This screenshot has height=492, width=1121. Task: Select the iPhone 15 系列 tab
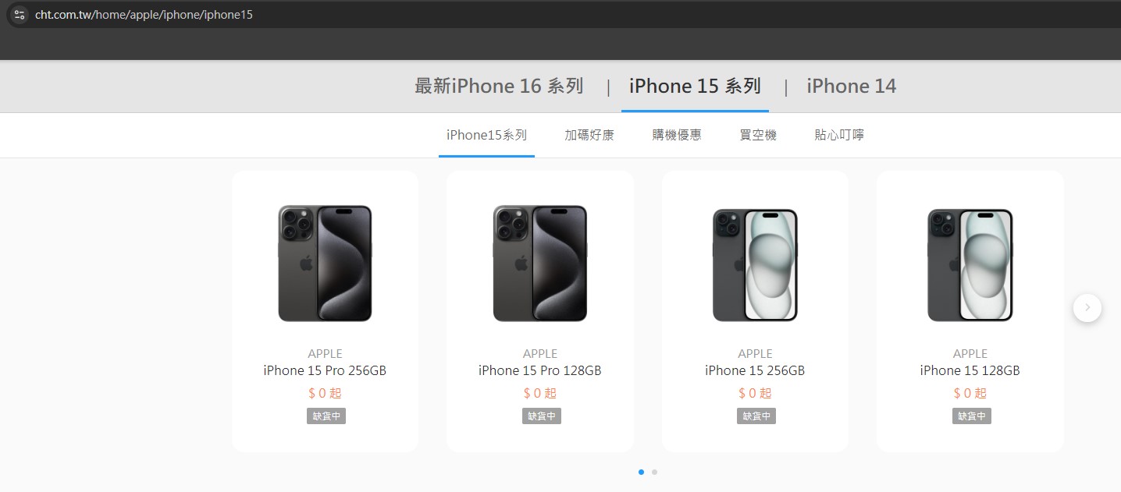[x=695, y=87]
